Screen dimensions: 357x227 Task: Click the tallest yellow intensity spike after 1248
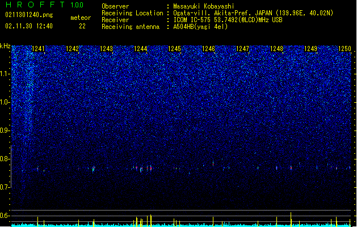click(291, 219)
